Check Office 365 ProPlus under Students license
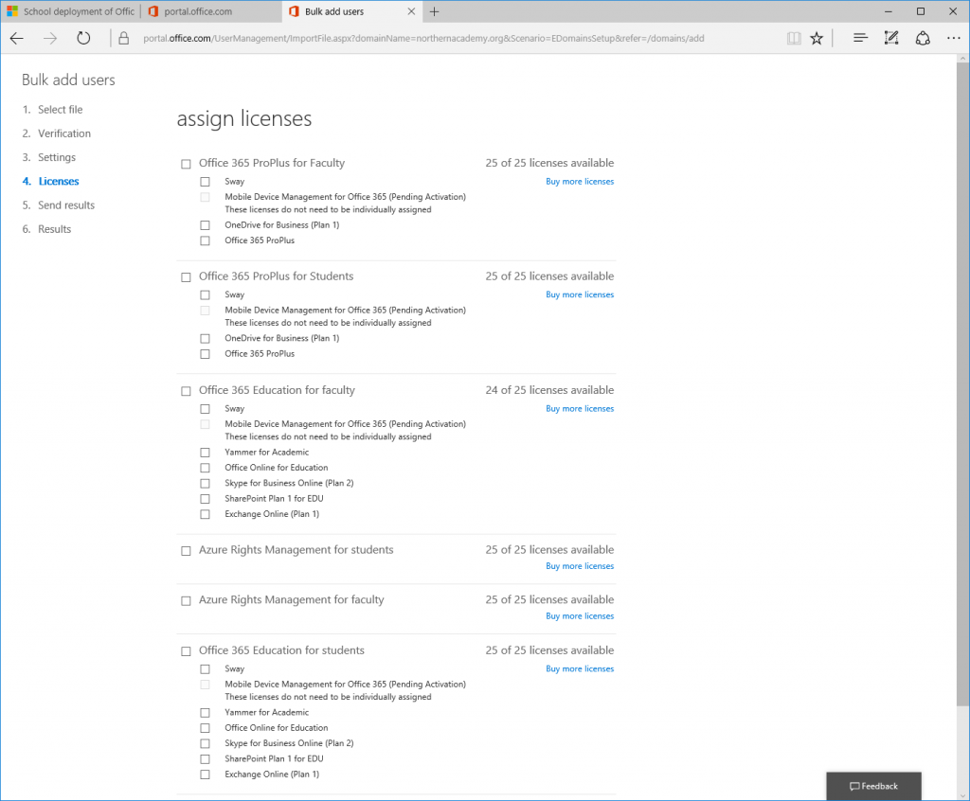Viewport: 970px width, 801px height. click(x=205, y=354)
